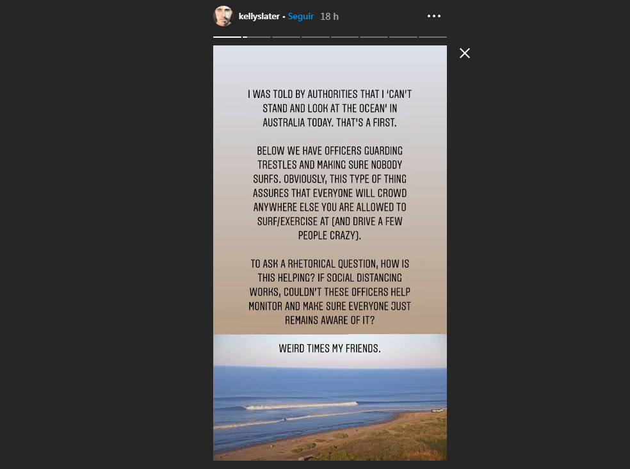Click the paragraph about officers guarding Trestles

[x=330, y=193]
